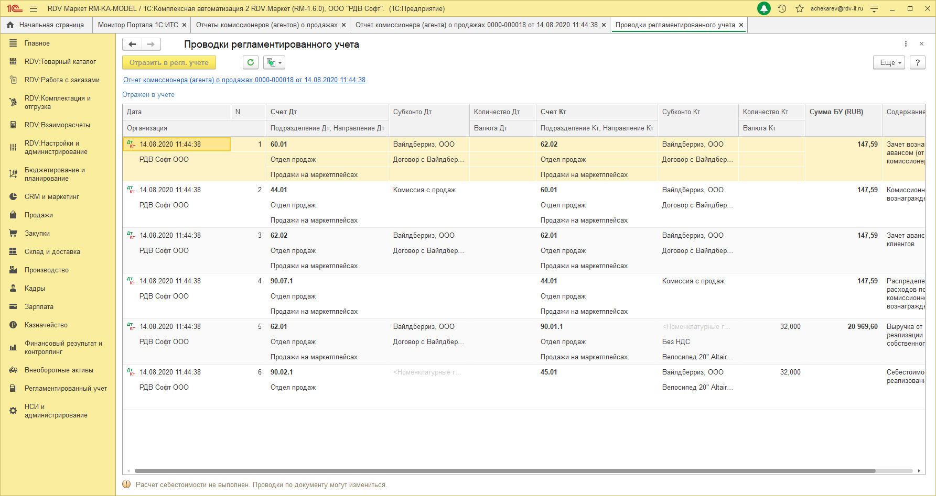The width and height of the screenshot is (936, 496).
Task: Open Внеоборотные активы section
Action: [x=59, y=370]
